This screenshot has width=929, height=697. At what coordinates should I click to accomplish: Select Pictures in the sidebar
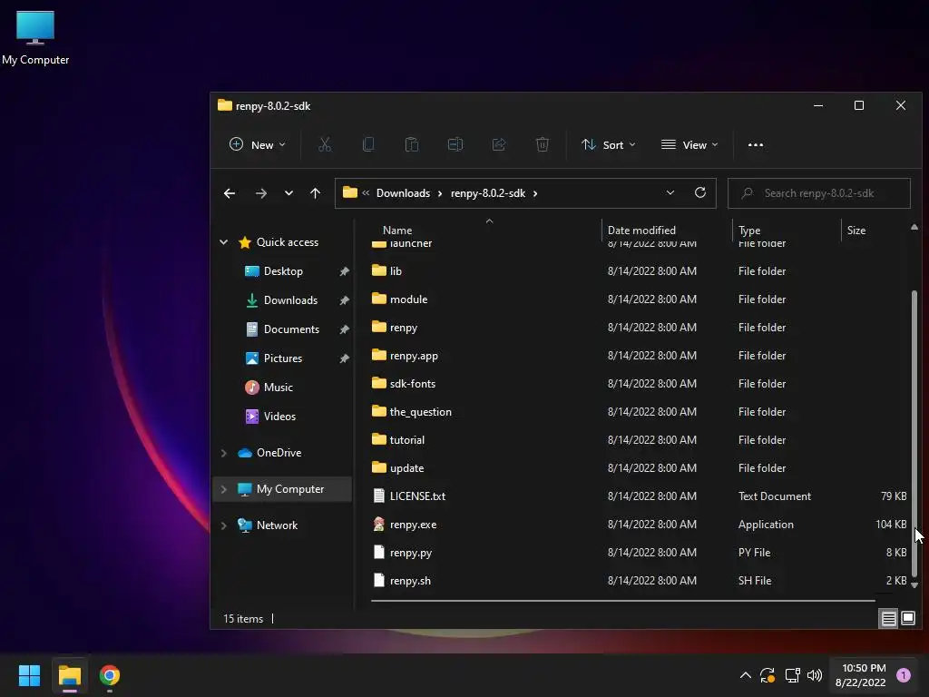coord(283,358)
